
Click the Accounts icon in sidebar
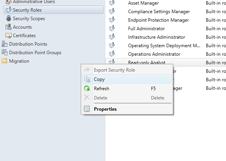pyautogui.click(x=9, y=27)
